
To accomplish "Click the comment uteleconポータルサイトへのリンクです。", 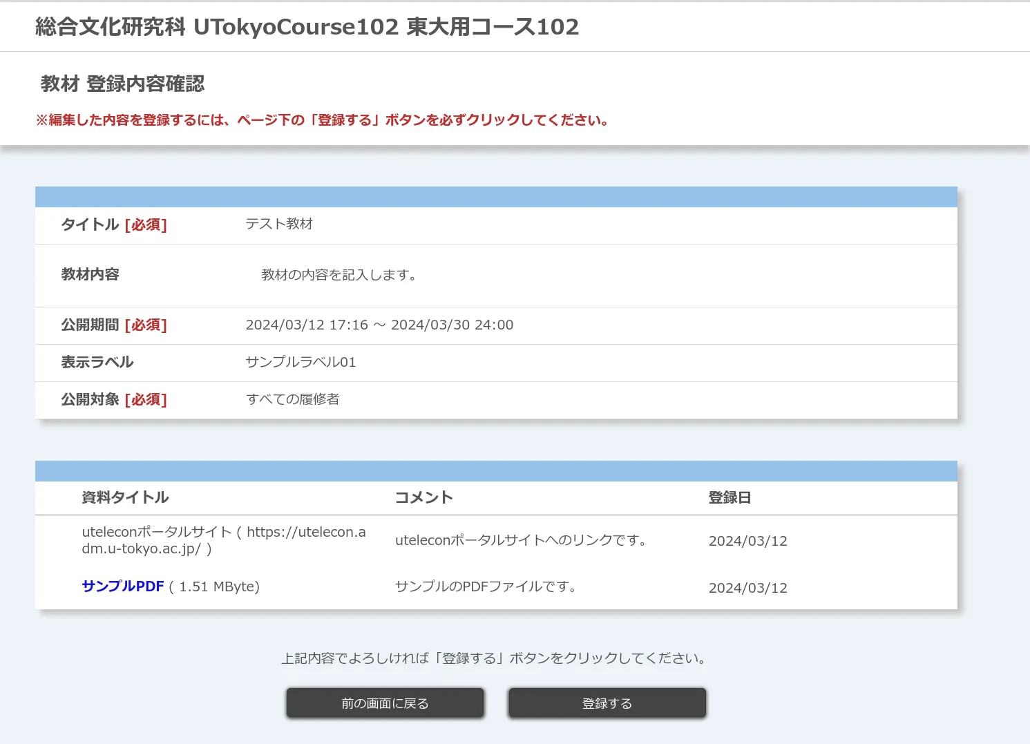I will (x=522, y=540).
